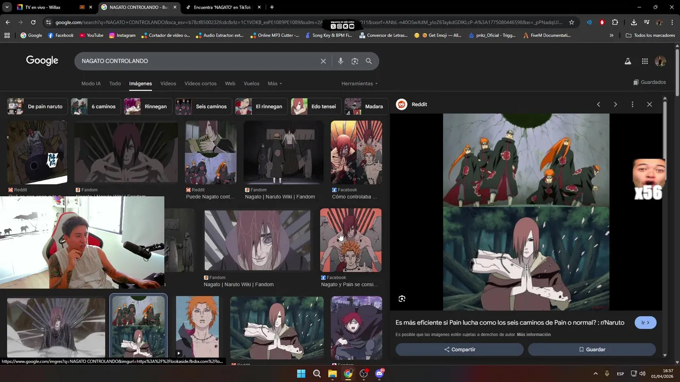Bookmark this page with star icon
The image size is (680, 382).
(x=572, y=22)
